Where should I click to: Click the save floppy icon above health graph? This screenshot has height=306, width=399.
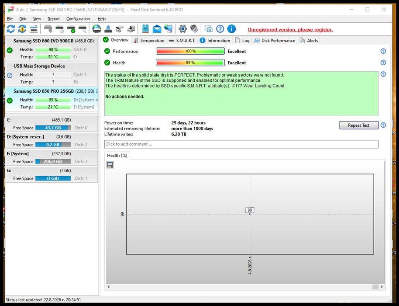click(x=110, y=165)
